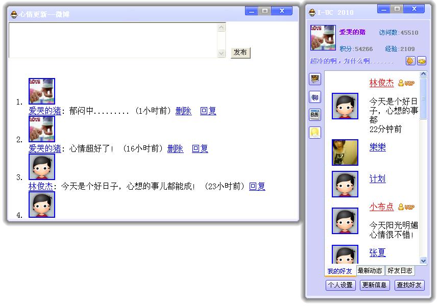Click 林俊杰's avatar in friend list
The height and width of the screenshot is (306, 439).
click(345, 106)
